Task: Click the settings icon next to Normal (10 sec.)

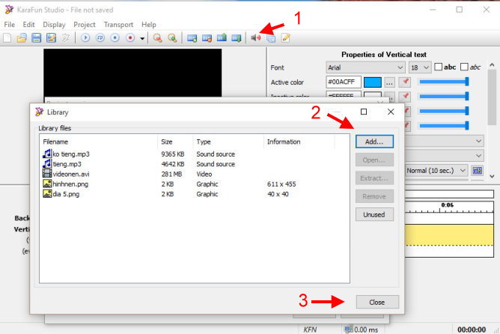Action: coord(478,170)
